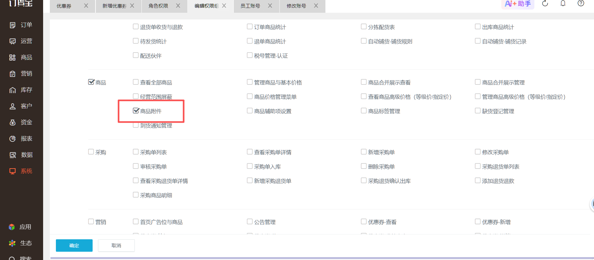Open the 报表 sidebar icon
594x260 pixels.
point(13,139)
